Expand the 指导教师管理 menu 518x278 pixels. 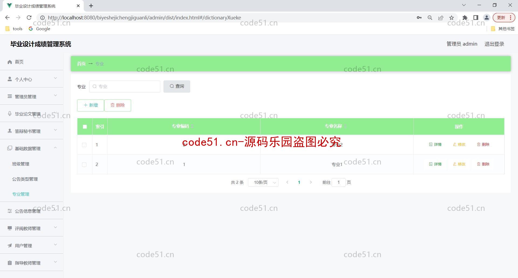(x=32, y=263)
